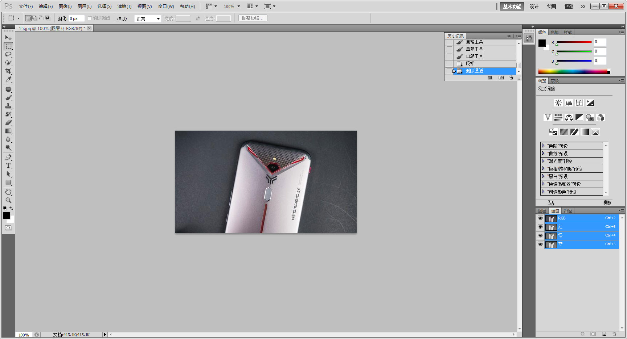Hide the 蓝 (Blue) channel visibility
This screenshot has width=627, height=339.
[x=540, y=244]
